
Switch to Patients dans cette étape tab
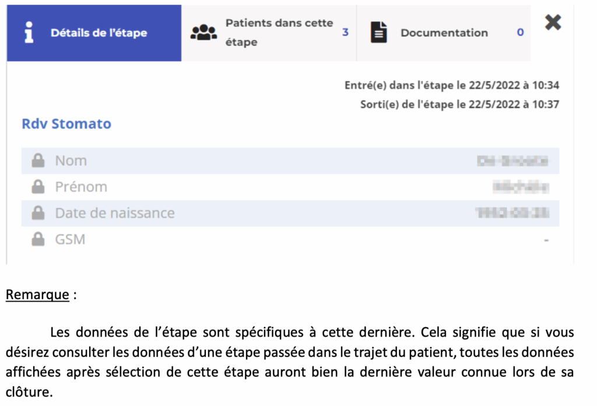coord(279,33)
